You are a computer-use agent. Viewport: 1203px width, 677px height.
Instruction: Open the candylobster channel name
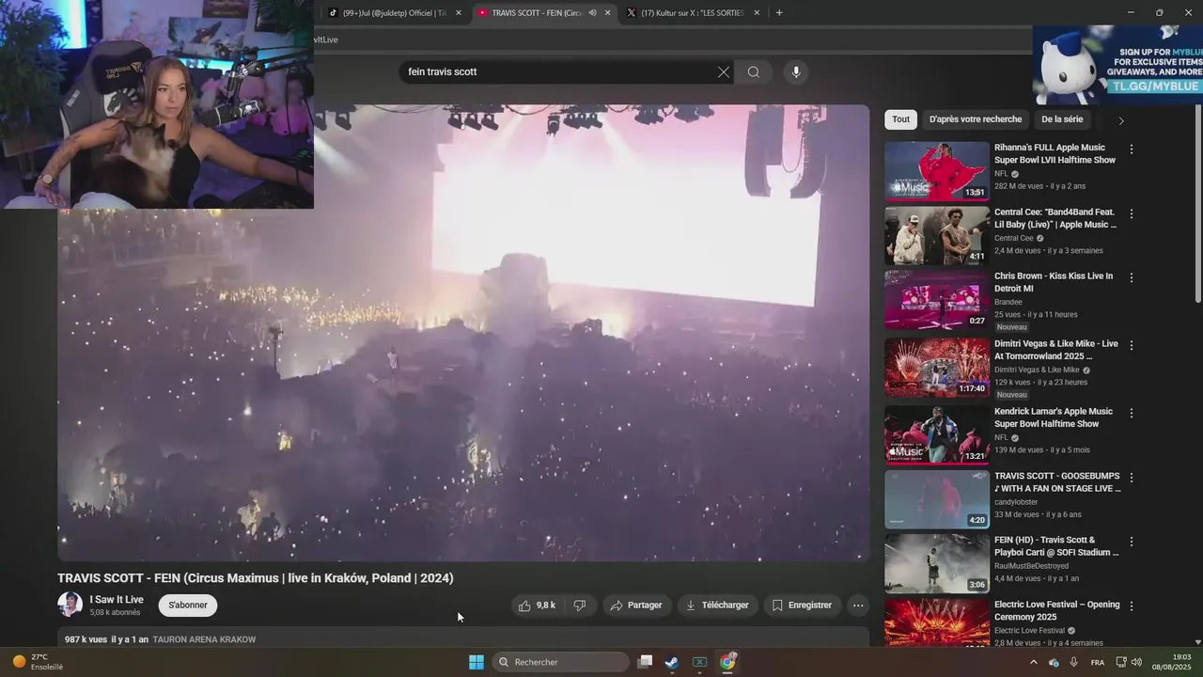coord(1016,502)
